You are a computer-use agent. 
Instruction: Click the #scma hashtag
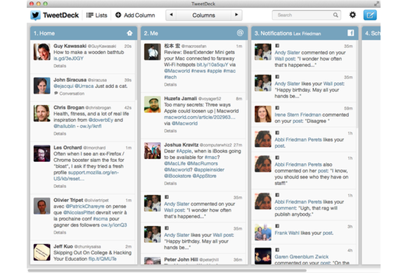pyautogui.click(x=100, y=219)
